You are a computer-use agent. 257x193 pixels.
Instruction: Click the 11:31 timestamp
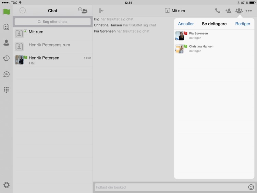pos(87,58)
